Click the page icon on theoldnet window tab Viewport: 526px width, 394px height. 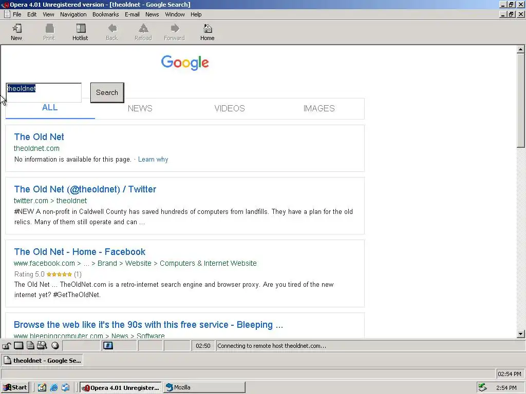[7, 361]
